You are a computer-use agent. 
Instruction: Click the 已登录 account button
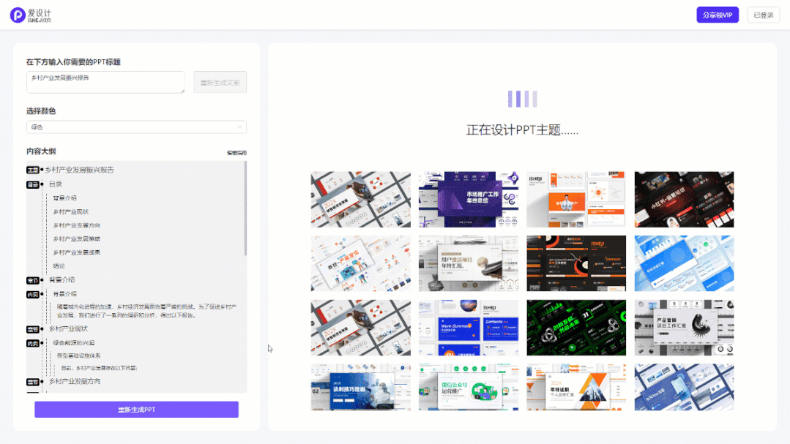click(764, 15)
